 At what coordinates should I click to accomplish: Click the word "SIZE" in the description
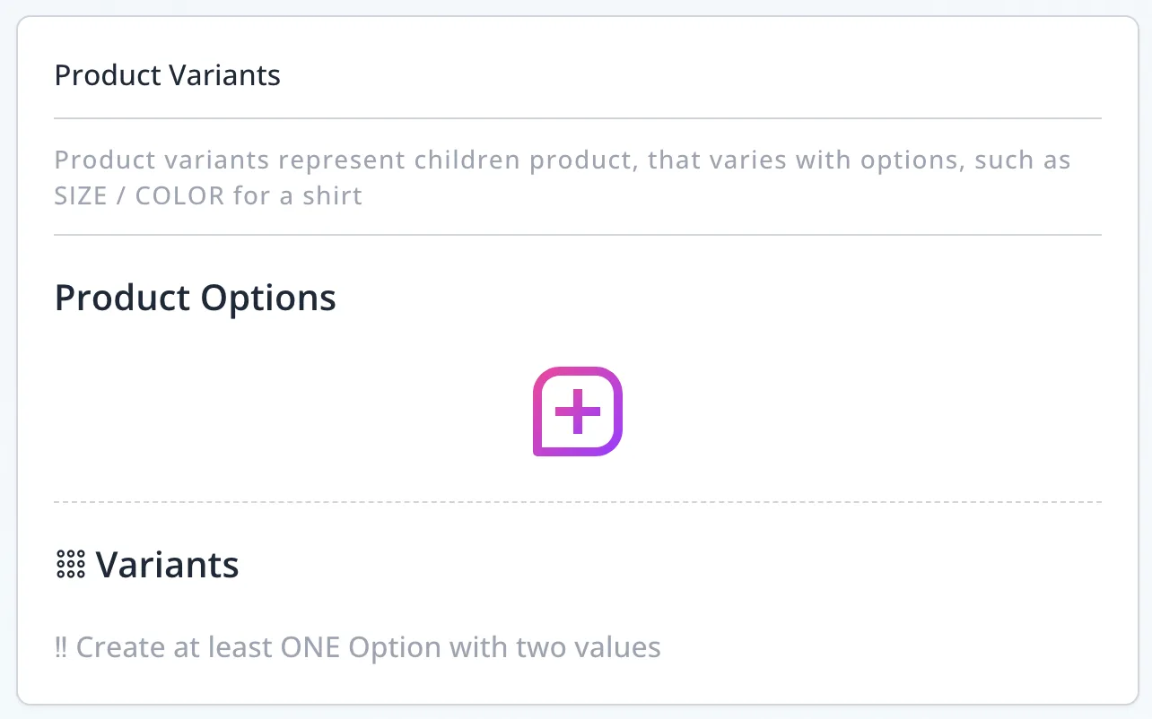(x=81, y=195)
